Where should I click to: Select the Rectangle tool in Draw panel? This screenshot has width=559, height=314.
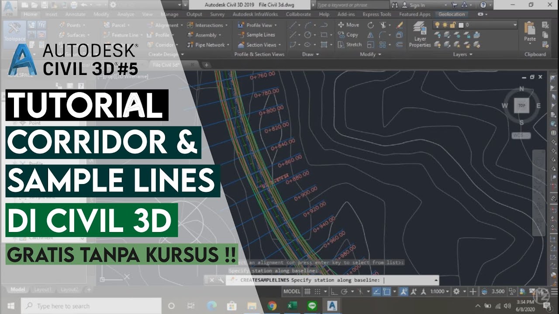pos(324,35)
